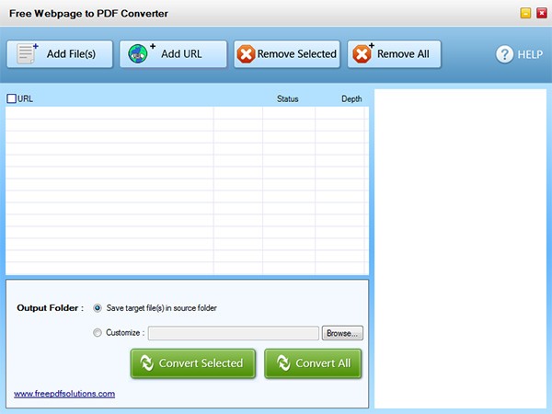The height and width of the screenshot is (414, 552).
Task: Minimize the converter window
Action: coord(525,14)
